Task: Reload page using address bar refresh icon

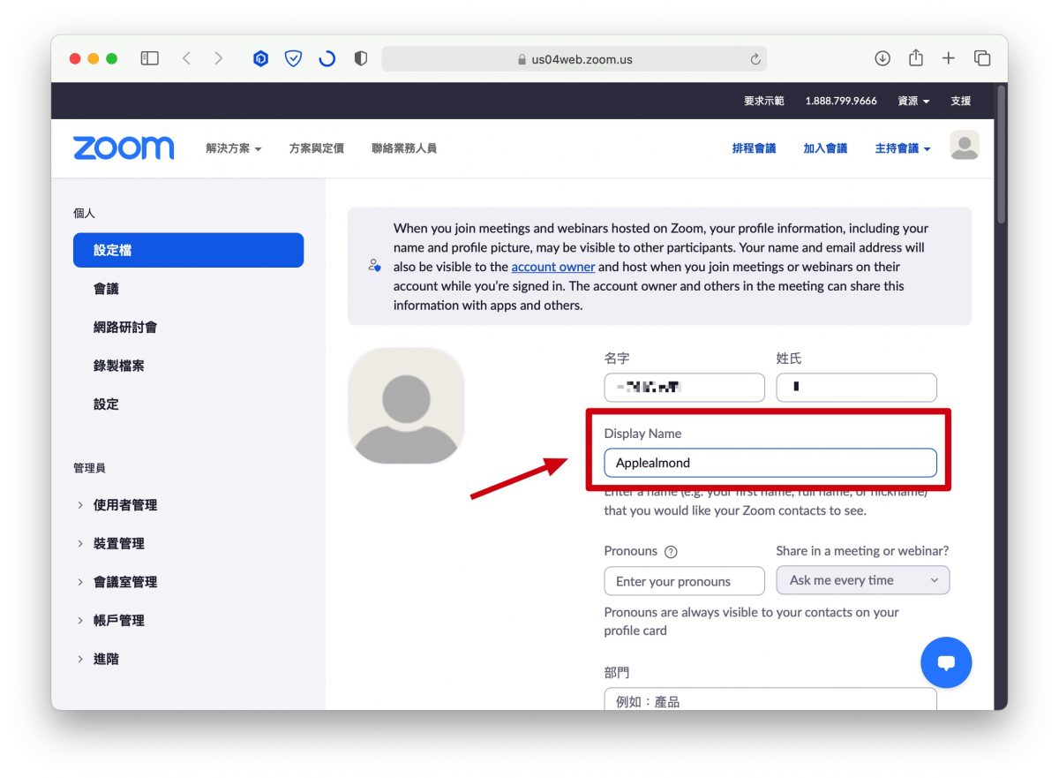Action: [x=755, y=59]
